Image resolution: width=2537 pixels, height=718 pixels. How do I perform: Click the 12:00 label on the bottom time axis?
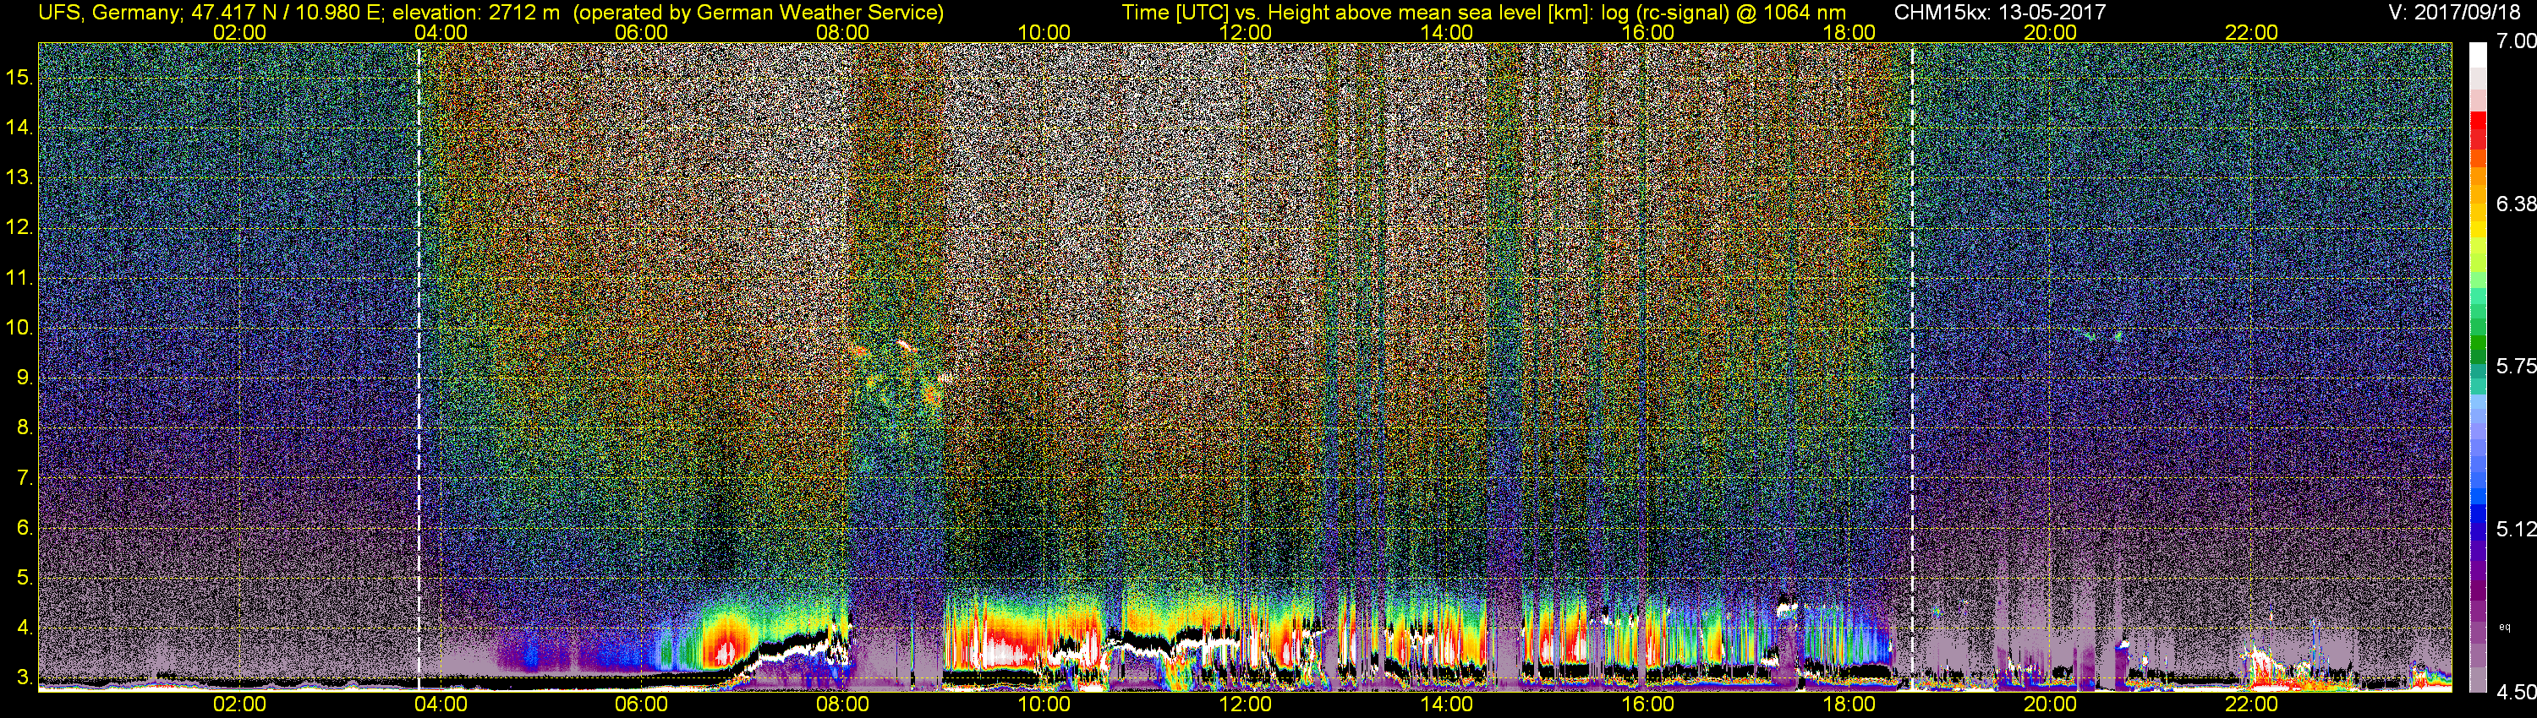[1245, 704]
